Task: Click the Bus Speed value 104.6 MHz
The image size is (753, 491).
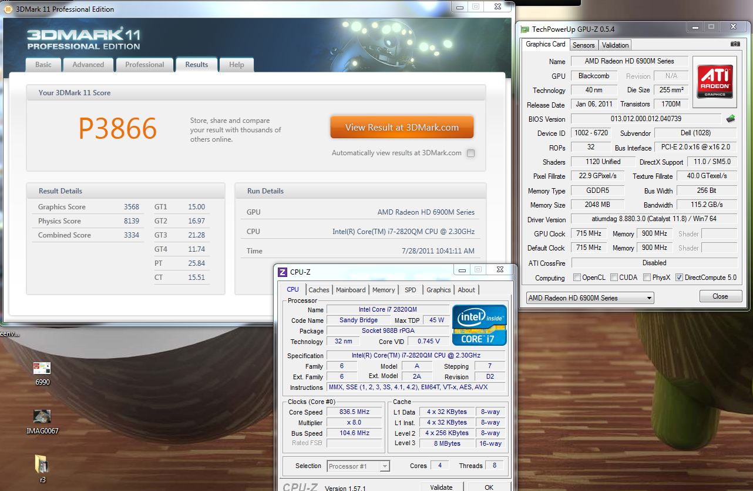Action: [x=355, y=433]
